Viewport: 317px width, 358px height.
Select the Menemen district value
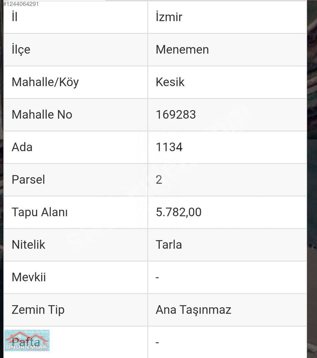point(182,50)
